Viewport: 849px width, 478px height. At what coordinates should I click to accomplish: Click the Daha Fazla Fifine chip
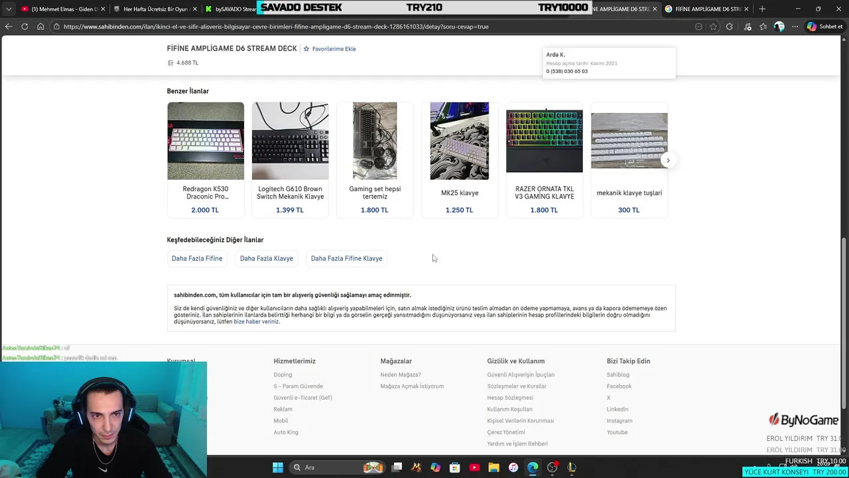(x=197, y=258)
